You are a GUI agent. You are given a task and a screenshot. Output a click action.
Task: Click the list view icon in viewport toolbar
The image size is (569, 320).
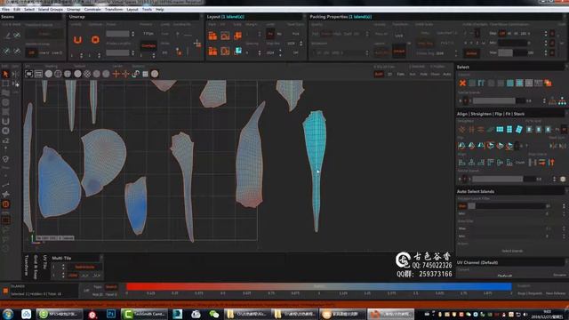38,74
